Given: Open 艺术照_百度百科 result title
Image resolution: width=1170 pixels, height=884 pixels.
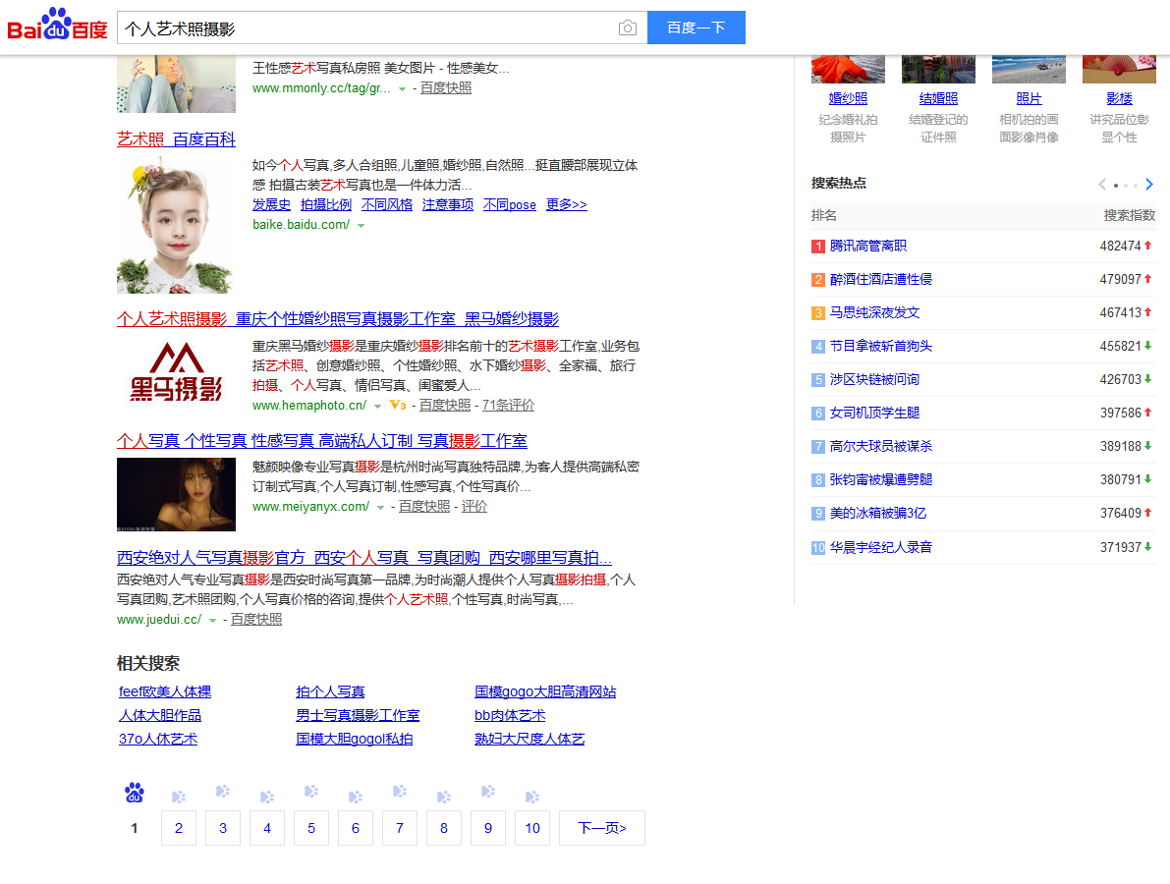Looking at the screenshot, I should (176, 139).
